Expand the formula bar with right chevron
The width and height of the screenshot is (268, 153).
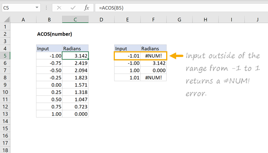(x=263, y=7)
